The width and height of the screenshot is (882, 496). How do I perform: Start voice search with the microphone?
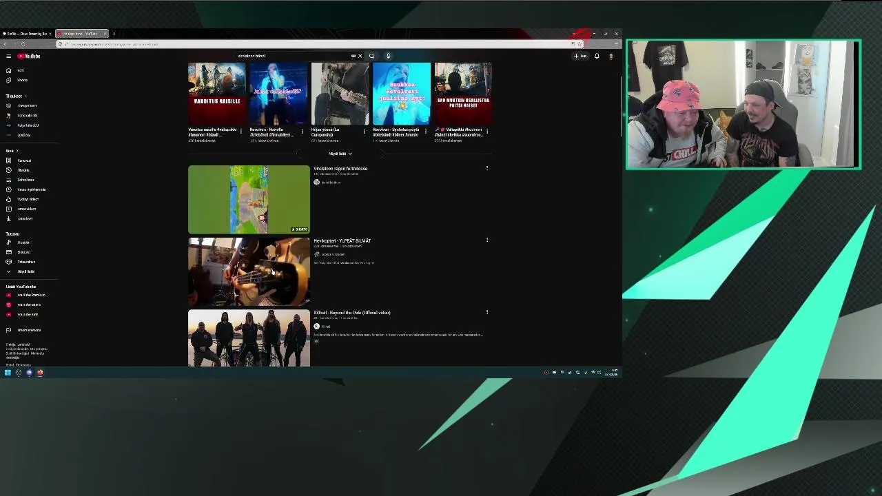click(x=388, y=56)
